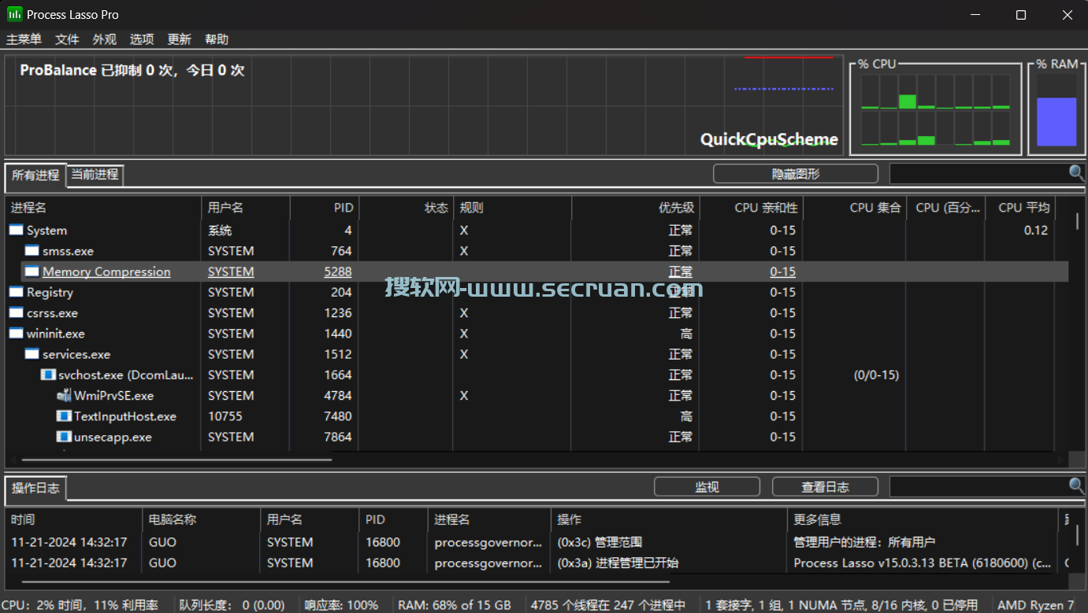Focus the process list search field
The image size is (1088, 613).
pos(978,173)
